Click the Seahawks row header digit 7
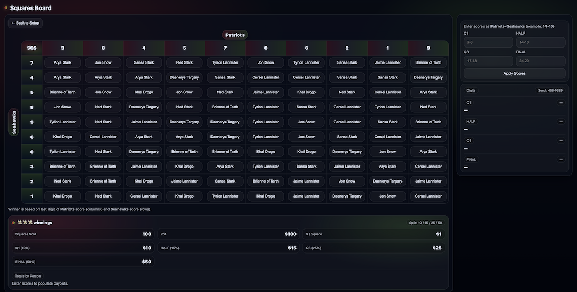The width and height of the screenshot is (577, 292). point(32,63)
